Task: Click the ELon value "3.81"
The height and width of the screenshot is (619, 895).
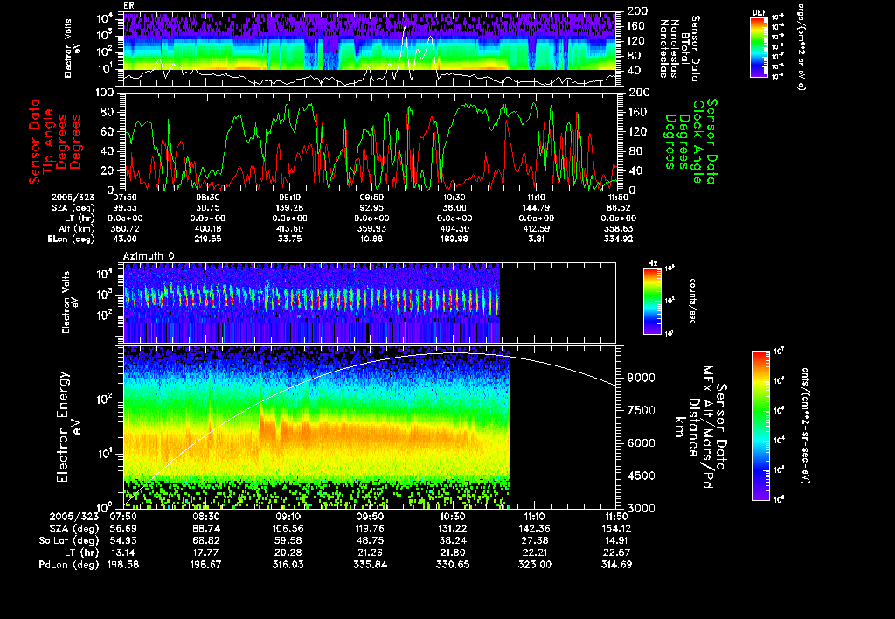Action: pos(536,240)
